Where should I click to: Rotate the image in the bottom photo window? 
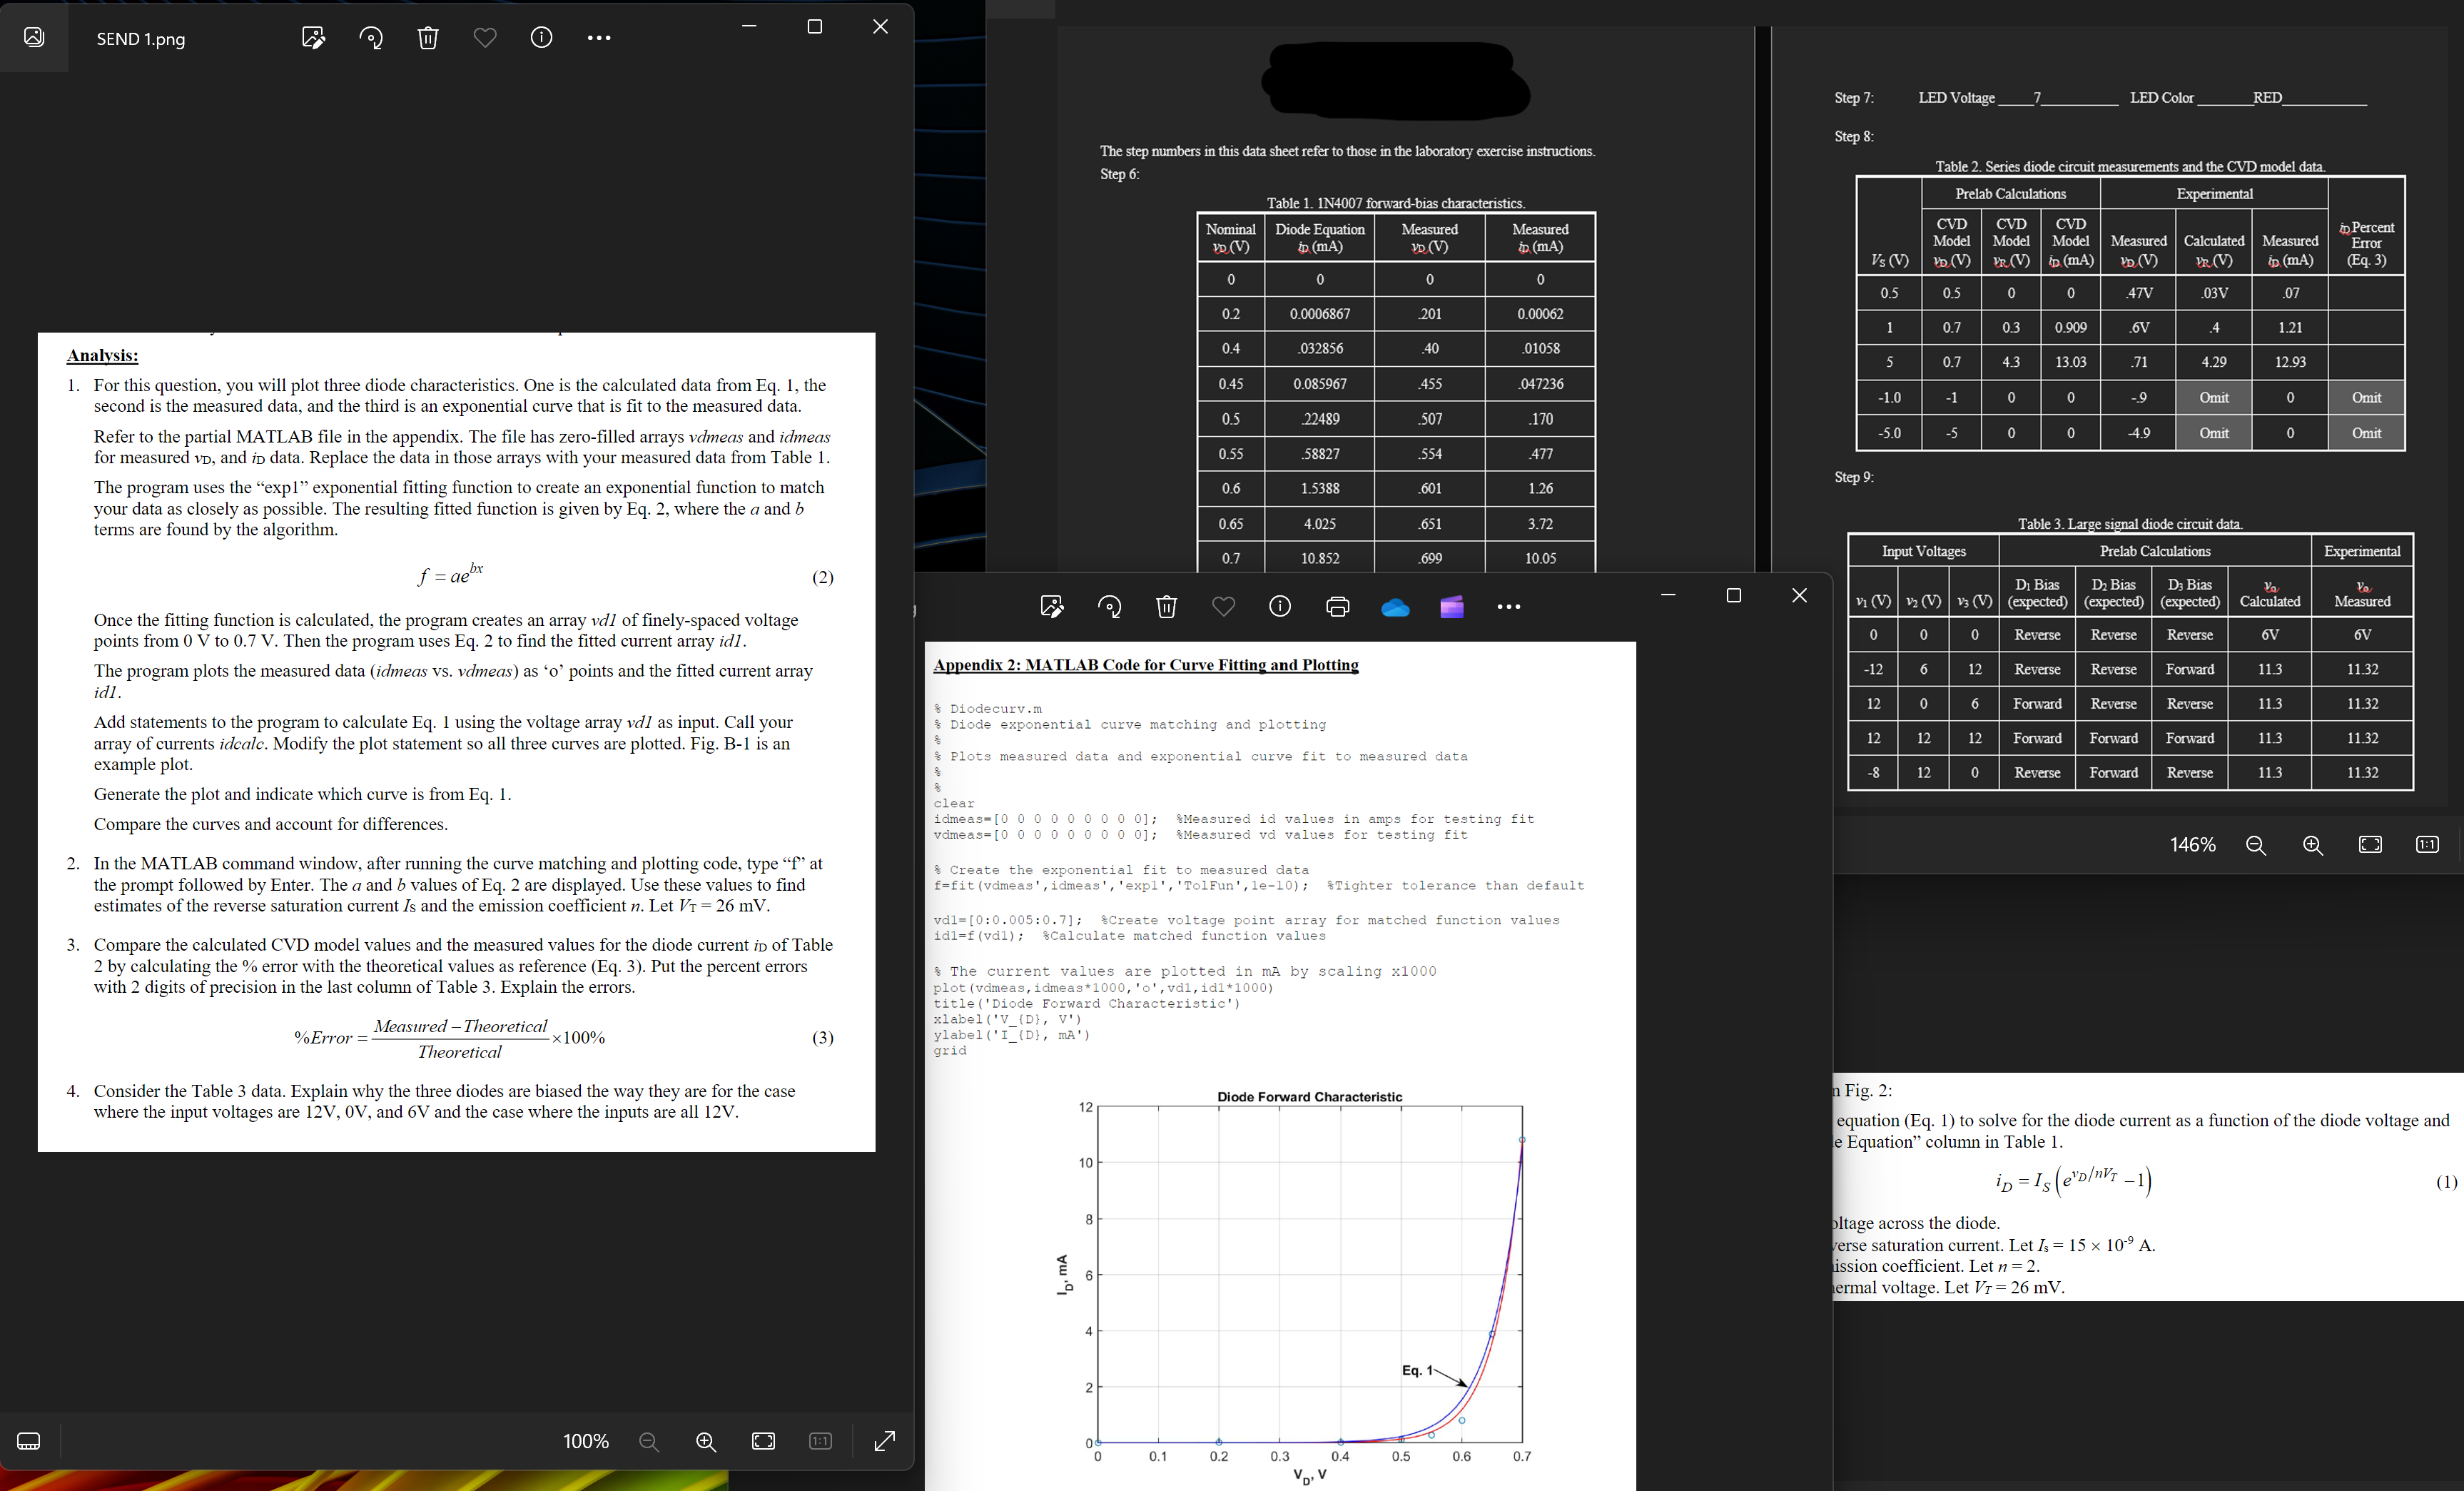pyautogui.click(x=1109, y=606)
